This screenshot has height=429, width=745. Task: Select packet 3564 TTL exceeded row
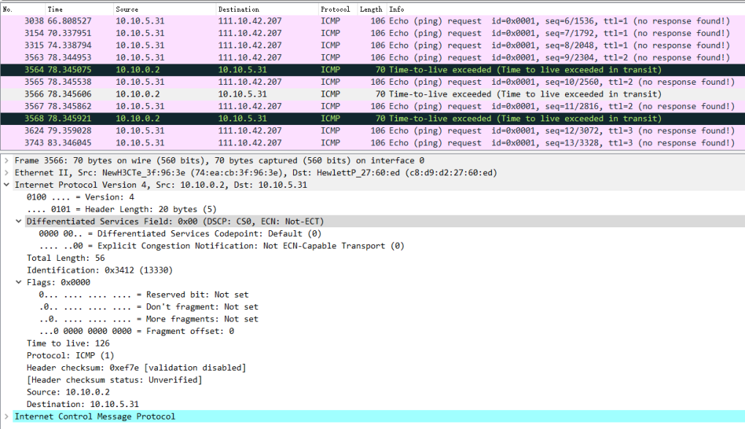(x=373, y=70)
